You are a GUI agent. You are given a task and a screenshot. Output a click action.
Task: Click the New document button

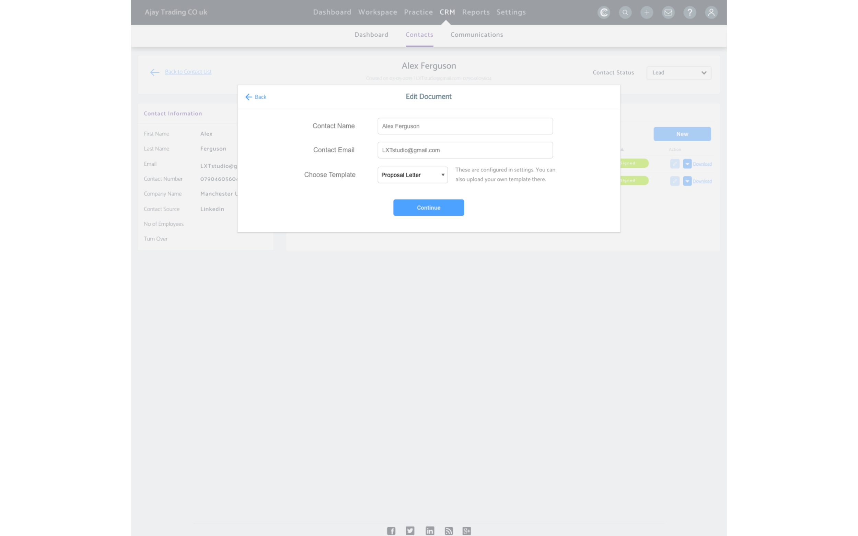[682, 134]
